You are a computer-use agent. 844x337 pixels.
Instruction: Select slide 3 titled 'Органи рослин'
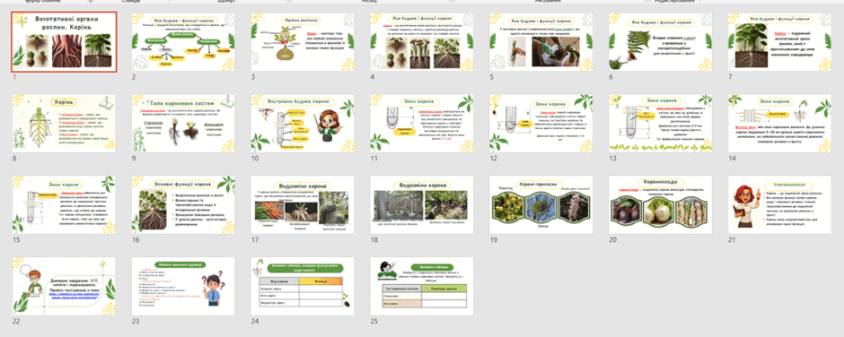[x=302, y=42]
